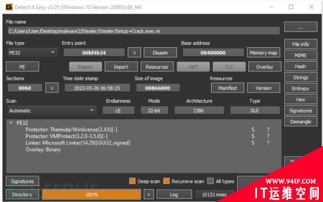View the Entropy analysis
This screenshot has width=323, height=202.
tap(301, 89)
